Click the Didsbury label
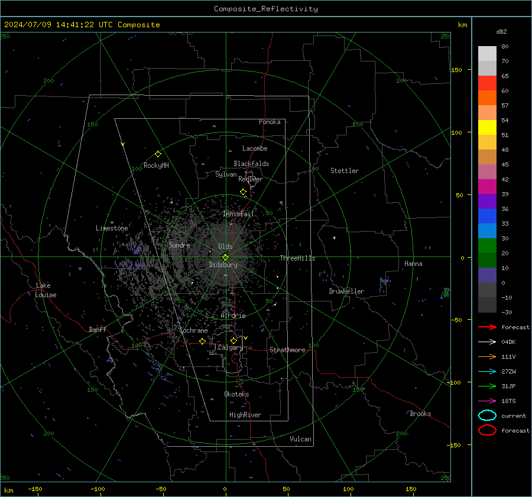The image size is (532, 497). pyautogui.click(x=223, y=265)
